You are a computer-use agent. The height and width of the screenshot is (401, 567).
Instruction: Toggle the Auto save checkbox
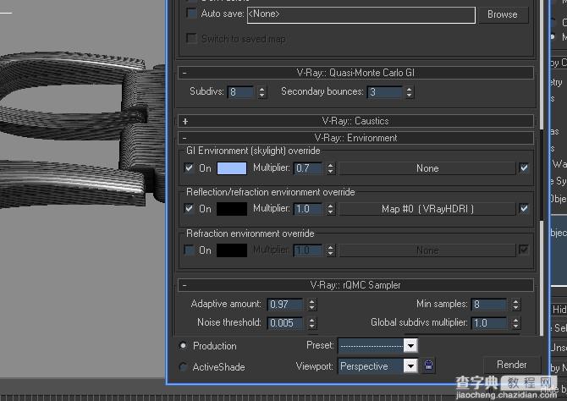pyautogui.click(x=191, y=14)
